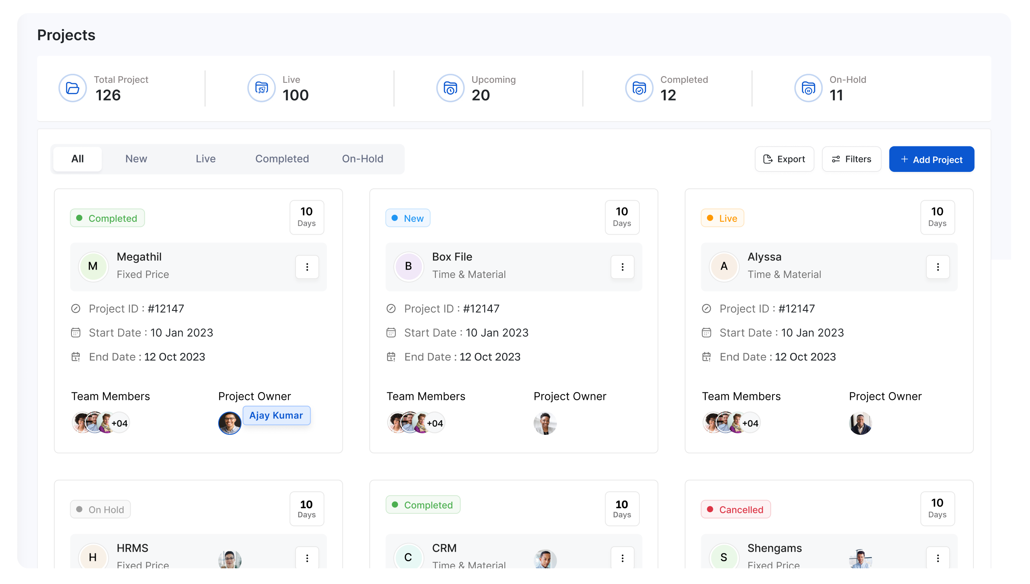Click the On-Hold projects pause icon
This screenshot has width=1030, height=584.
coord(809,88)
